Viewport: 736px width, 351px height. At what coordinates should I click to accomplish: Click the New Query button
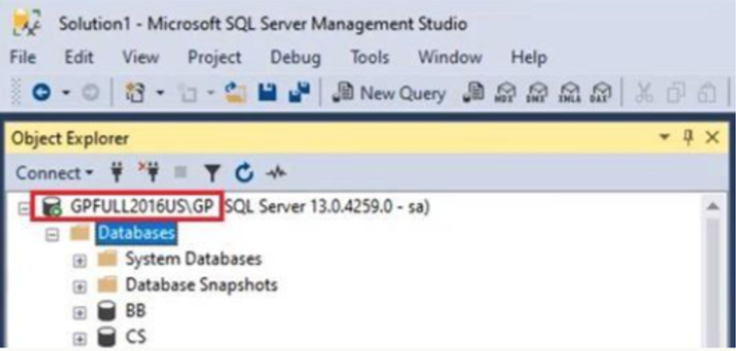388,93
